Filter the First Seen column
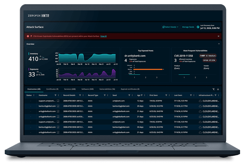The image size is (244, 163). [166, 95]
